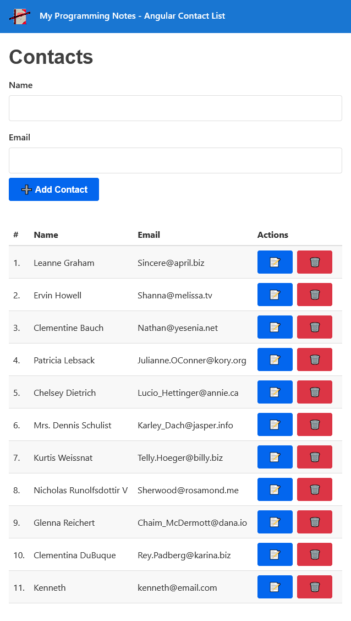Delete the Mrs. Dennis Schulist contact

point(314,424)
